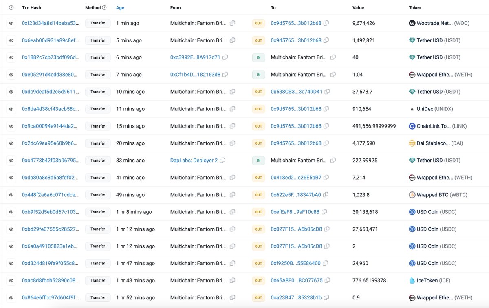Click the IN badge in the 0x1882c7cb row
This screenshot has height=308, width=489.
pos(258,57)
